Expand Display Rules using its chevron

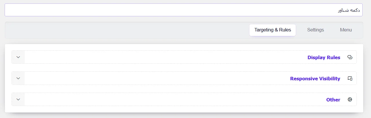point(18,57)
